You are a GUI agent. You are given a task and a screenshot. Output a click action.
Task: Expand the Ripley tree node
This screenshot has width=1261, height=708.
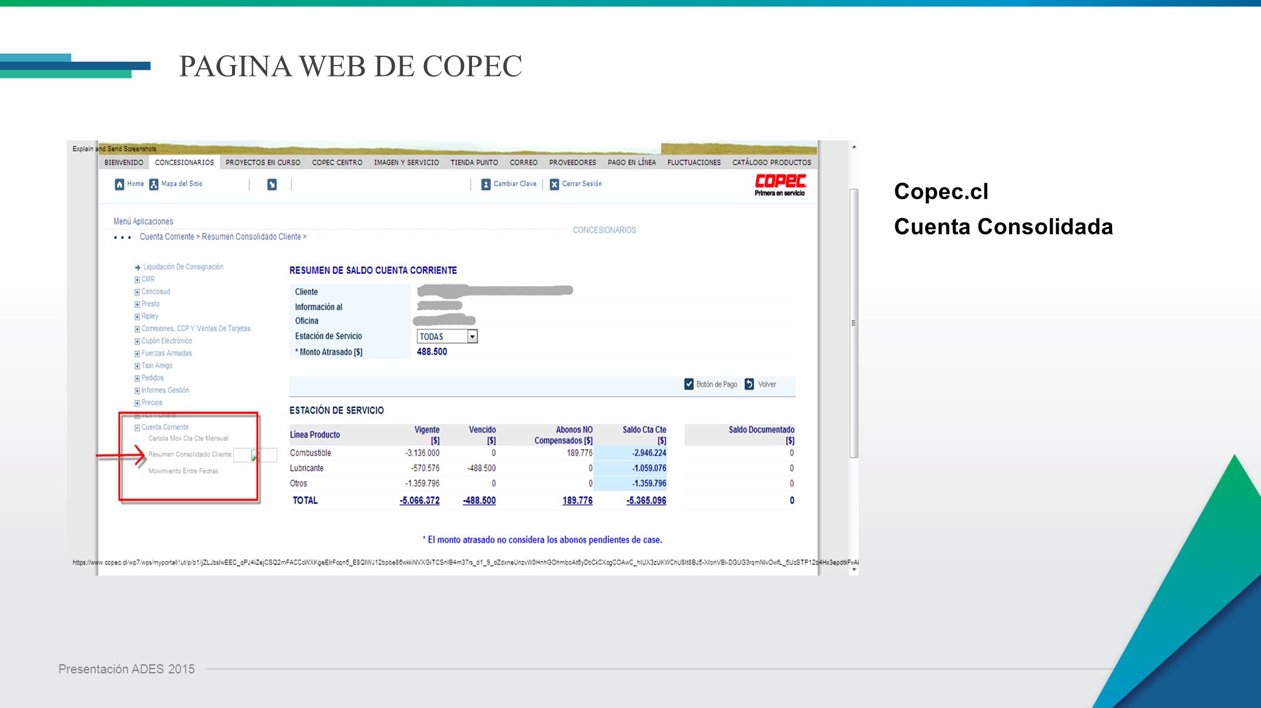click(137, 317)
